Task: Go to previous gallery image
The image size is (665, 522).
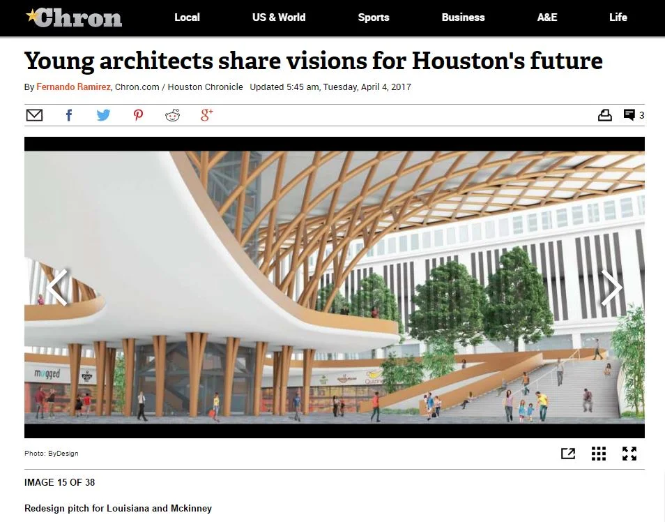Action: pyautogui.click(x=57, y=288)
